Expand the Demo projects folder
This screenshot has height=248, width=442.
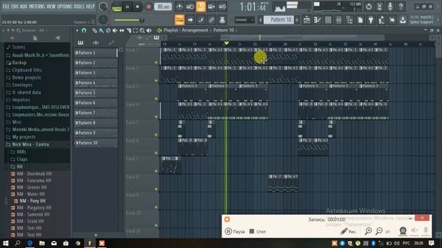[26, 77]
